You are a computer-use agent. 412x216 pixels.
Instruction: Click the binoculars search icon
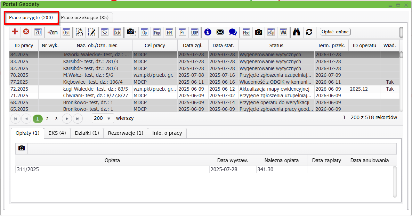pos(296,32)
